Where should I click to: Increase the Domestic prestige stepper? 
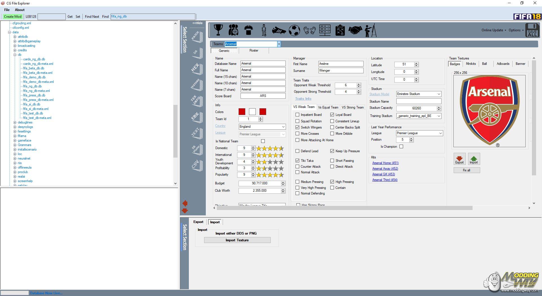253,147
